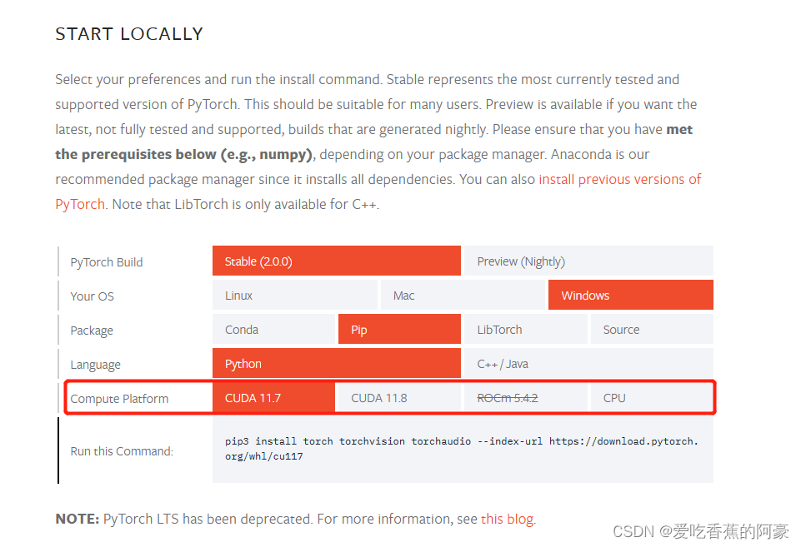
Task: Switch compute platform to CUDA 11.8
Action: [399, 398]
